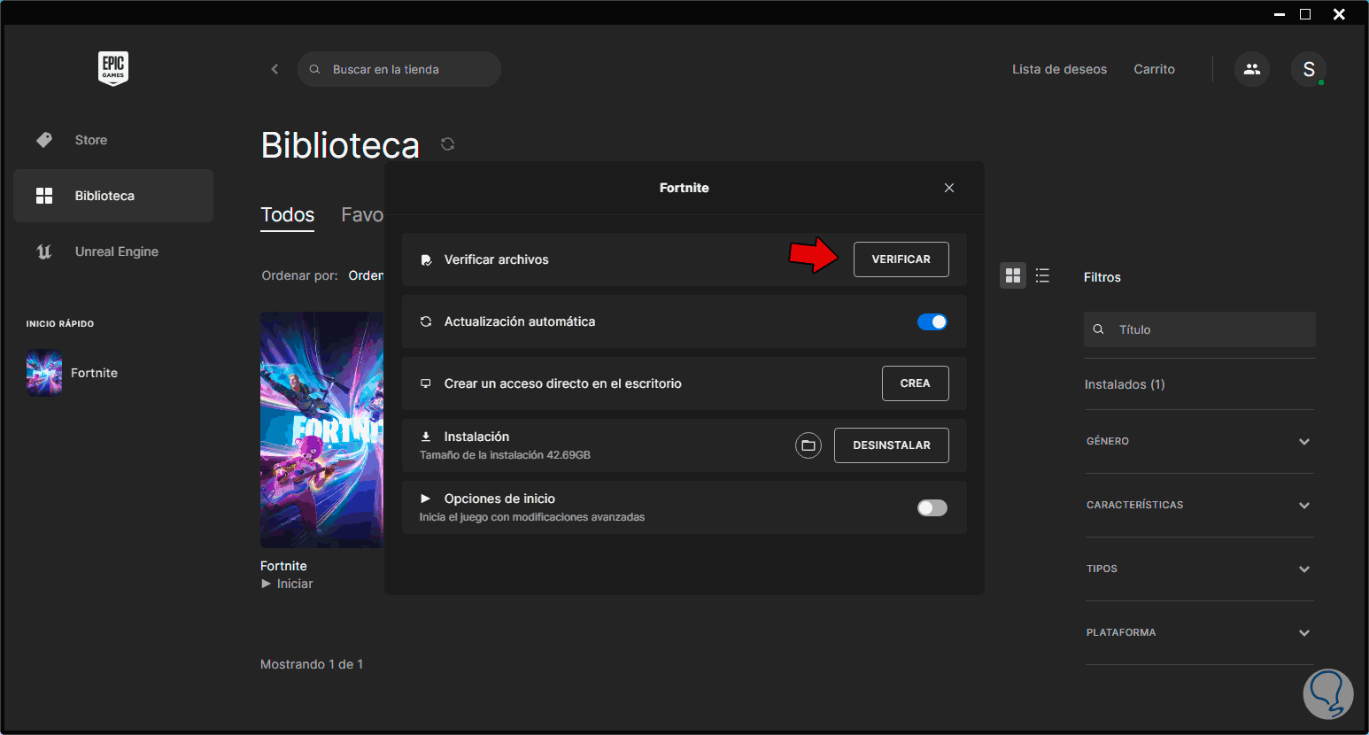Click the Fortnite title under the cover
Viewport: 1369px width, 735px height.
pos(283,566)
